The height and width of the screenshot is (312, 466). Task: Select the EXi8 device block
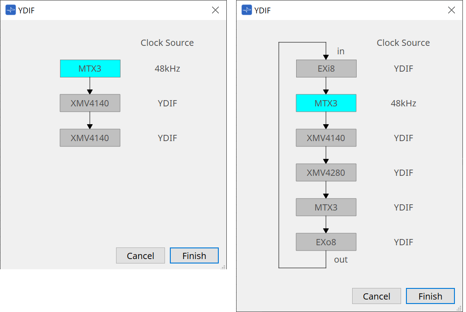[x=326, y=69]
